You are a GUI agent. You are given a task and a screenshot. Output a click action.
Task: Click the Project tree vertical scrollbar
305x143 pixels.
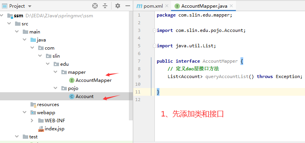coord(131,66)
